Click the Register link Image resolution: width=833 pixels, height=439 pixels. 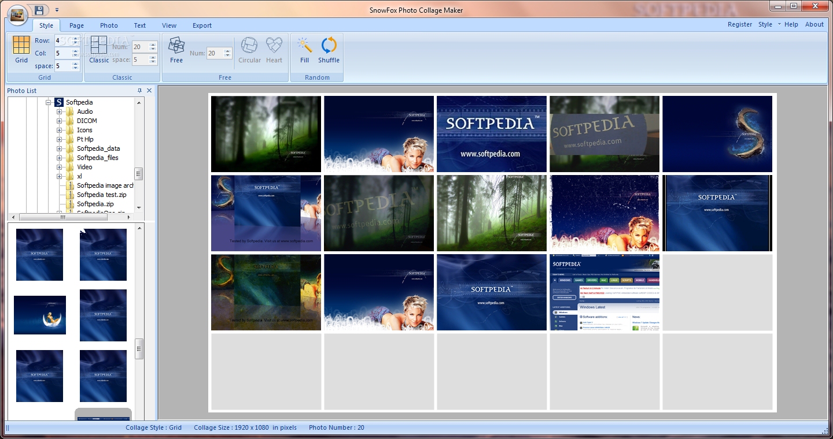tap(739, 24)
